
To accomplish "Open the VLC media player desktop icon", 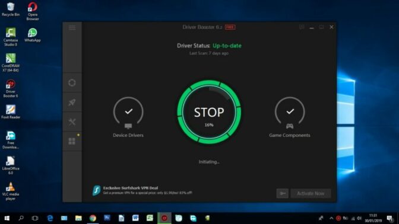I will click(x=11, y=191).
